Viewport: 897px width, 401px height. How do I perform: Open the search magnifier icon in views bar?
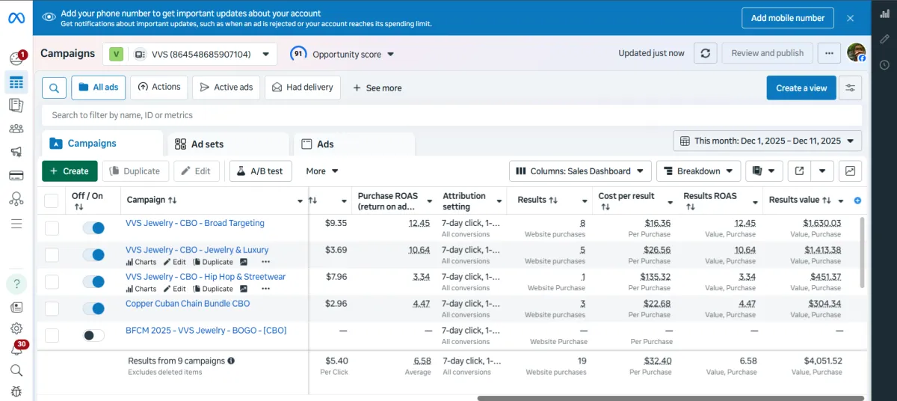point(54,88)
